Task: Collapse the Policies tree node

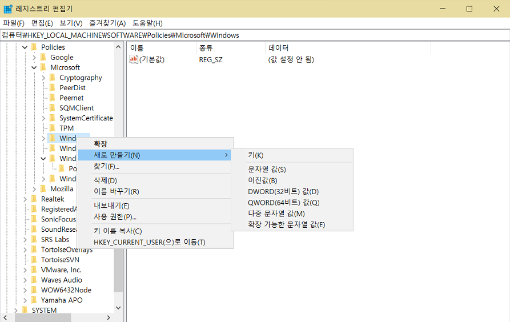Action: (x=25, y=47)
